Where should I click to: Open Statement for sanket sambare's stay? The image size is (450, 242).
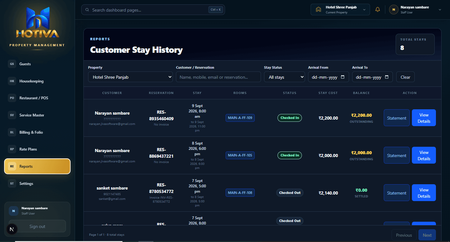(397, 193)
